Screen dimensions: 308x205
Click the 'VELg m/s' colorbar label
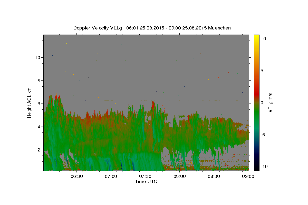coord(270,102)
